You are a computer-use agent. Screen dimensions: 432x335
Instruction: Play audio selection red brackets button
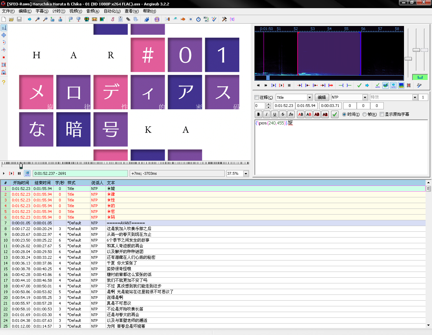[x=281, y=85]
